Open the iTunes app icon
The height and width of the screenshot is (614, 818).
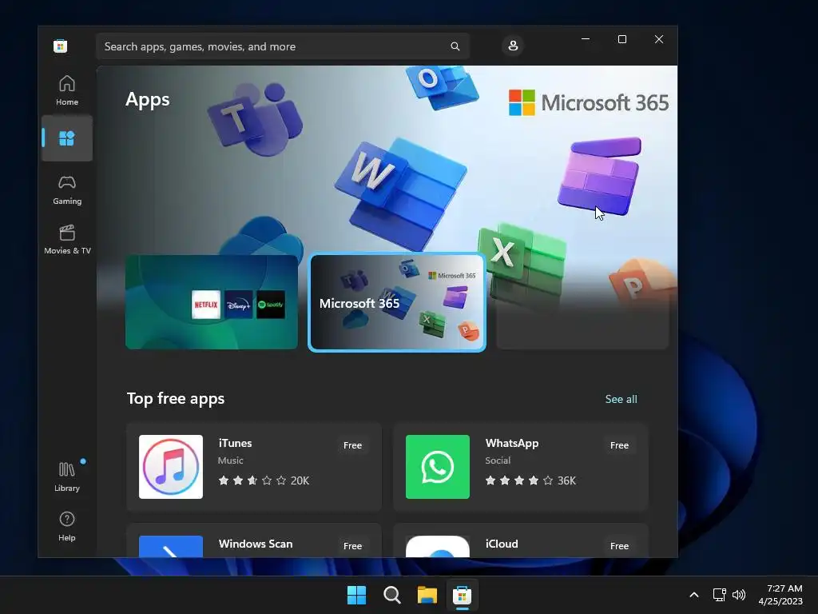click(171, 467)
